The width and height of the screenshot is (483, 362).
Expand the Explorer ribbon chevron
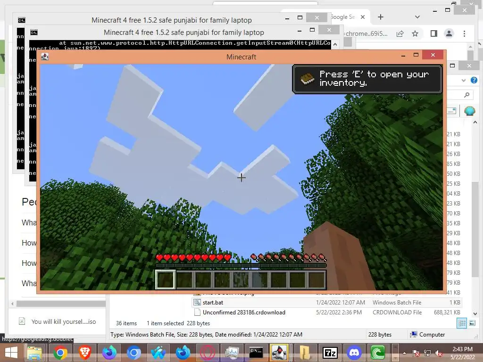463,80
